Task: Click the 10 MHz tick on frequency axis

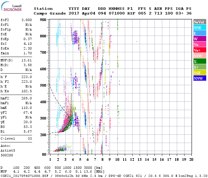Action: click(118, 159)
